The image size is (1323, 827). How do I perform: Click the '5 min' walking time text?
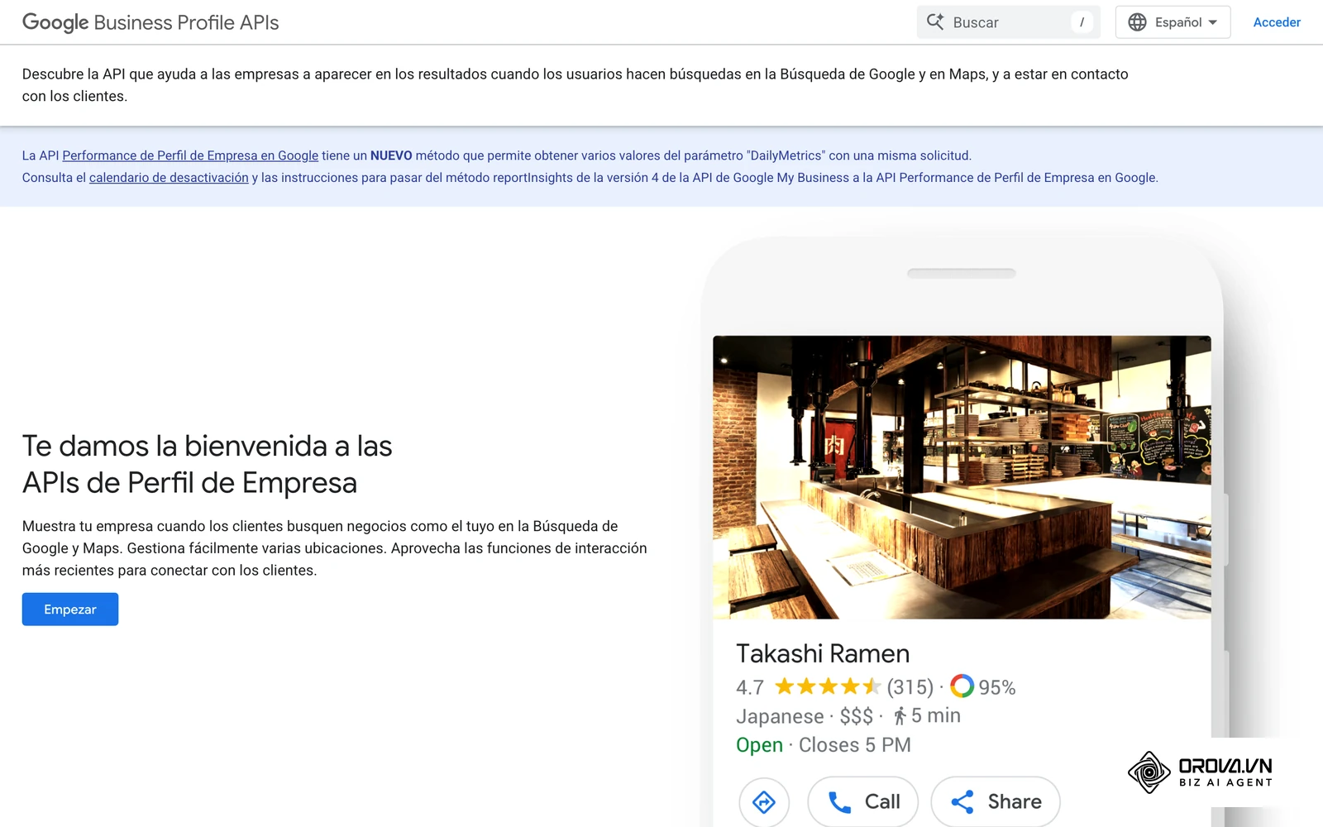pyautogui.click(x=936, y=715)
